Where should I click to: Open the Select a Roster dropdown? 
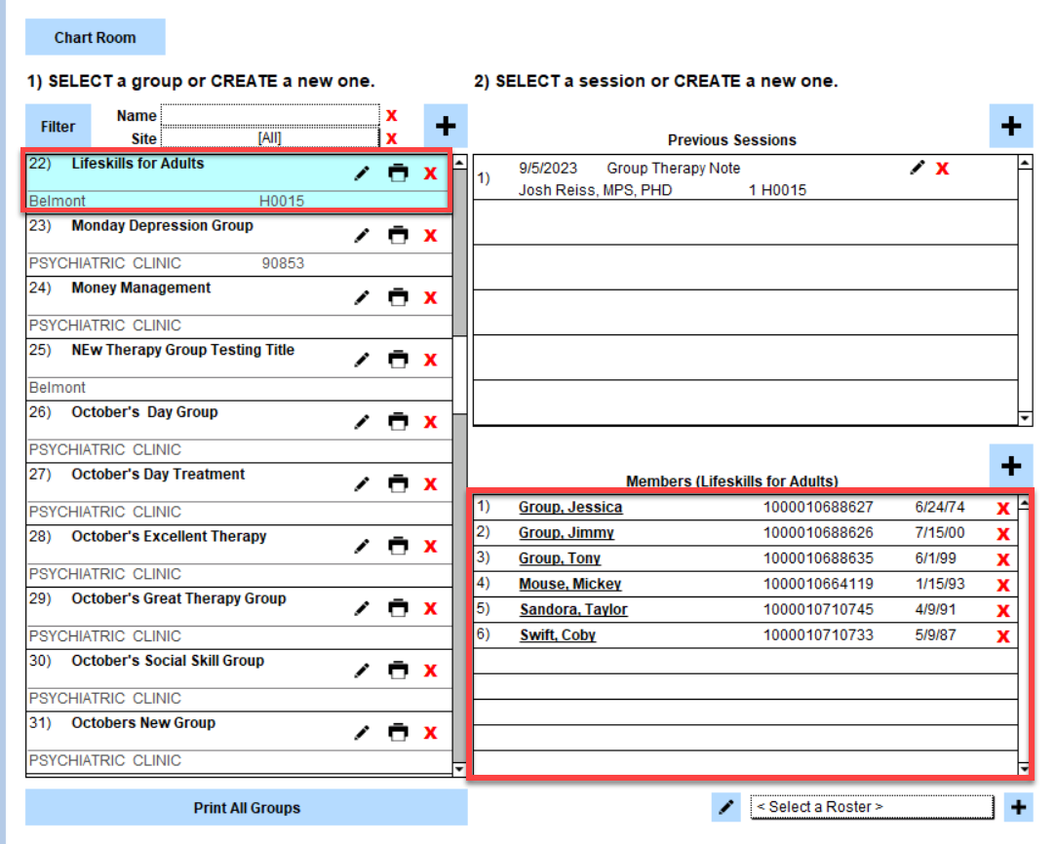click(872, 807)
